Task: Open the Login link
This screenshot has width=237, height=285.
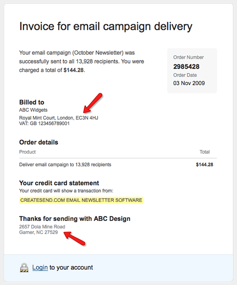Action: tap(40, 267)
